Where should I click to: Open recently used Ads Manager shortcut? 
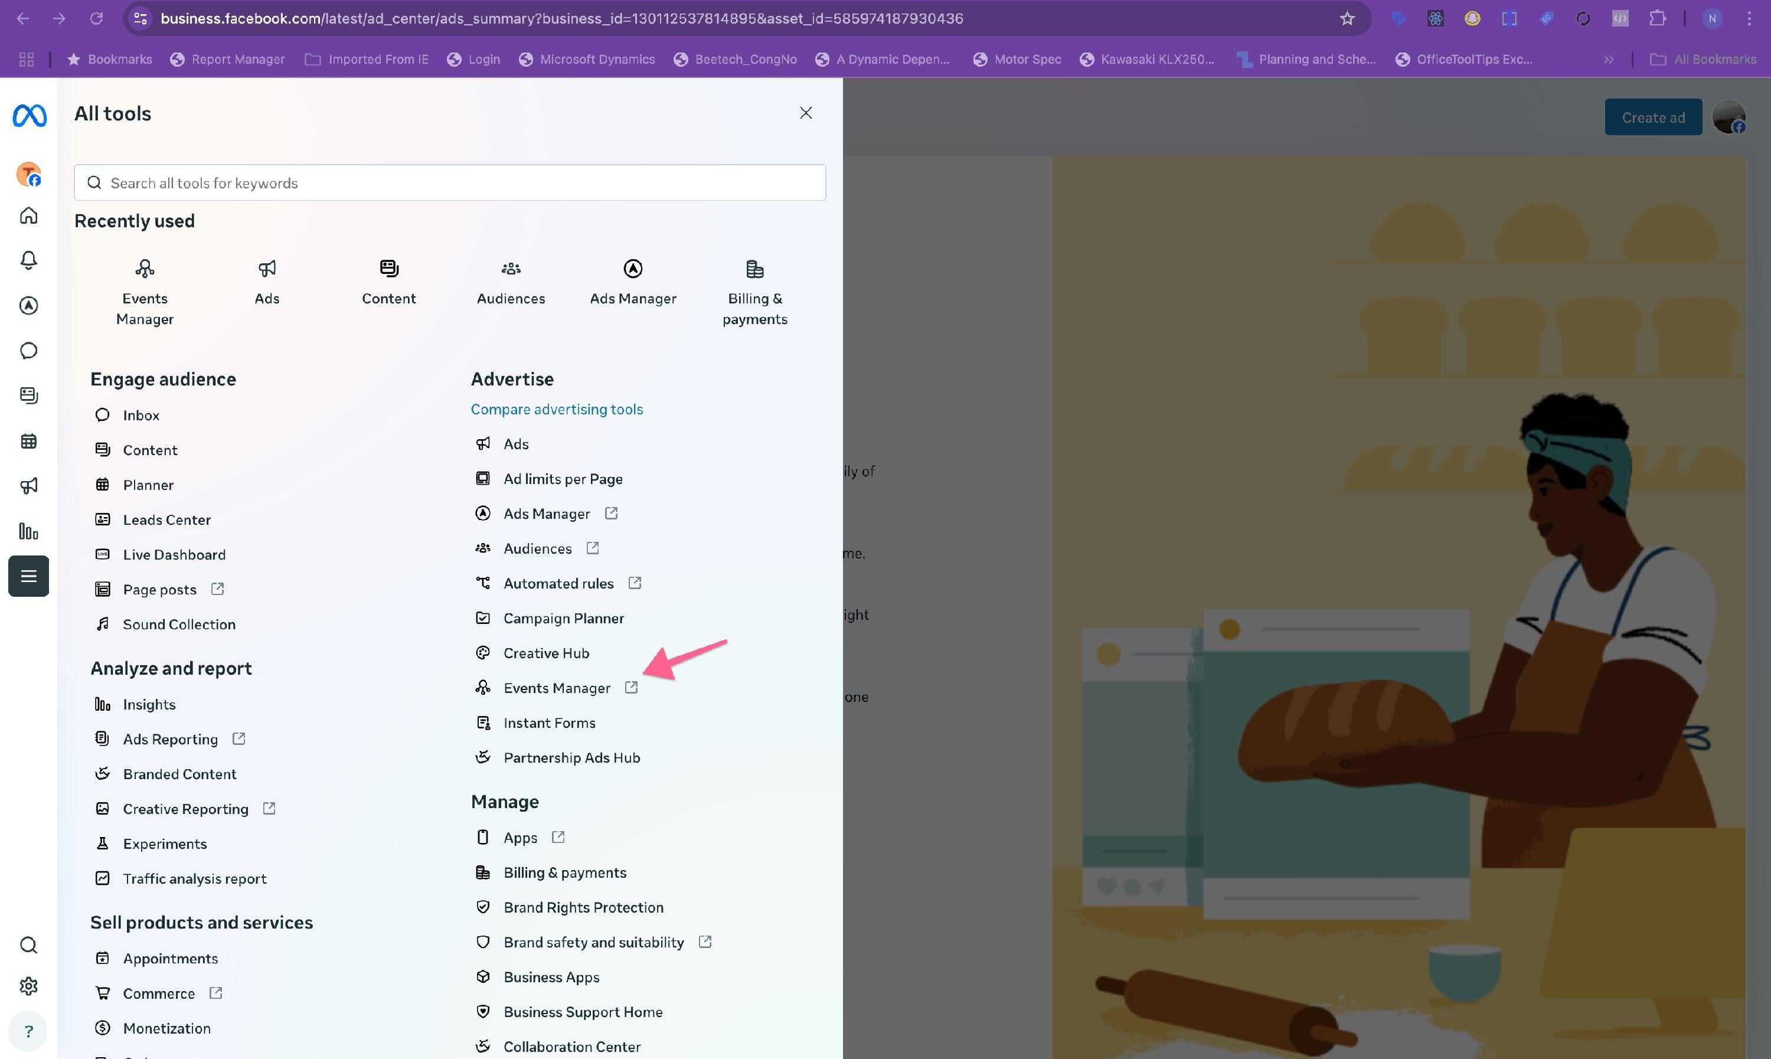(633, 283)
